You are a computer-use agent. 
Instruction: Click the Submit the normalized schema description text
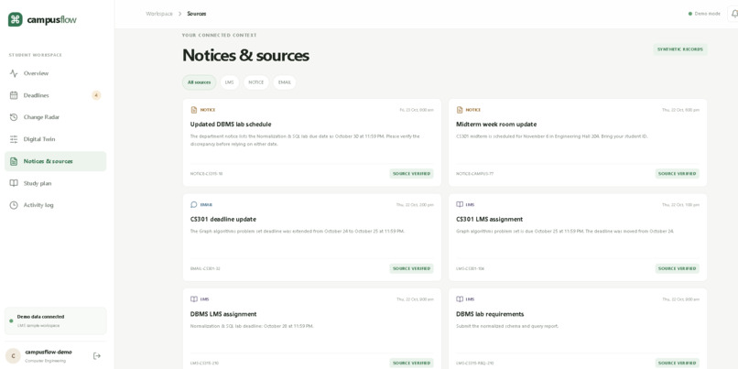(x=507, y=326)
